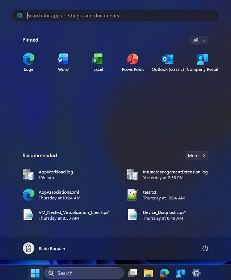
Task: Launch PowerPoint from the pinned section
Action: 133,62
